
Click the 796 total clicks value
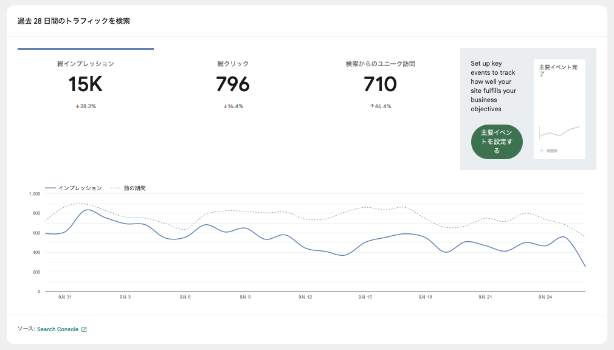pos(233,84)
